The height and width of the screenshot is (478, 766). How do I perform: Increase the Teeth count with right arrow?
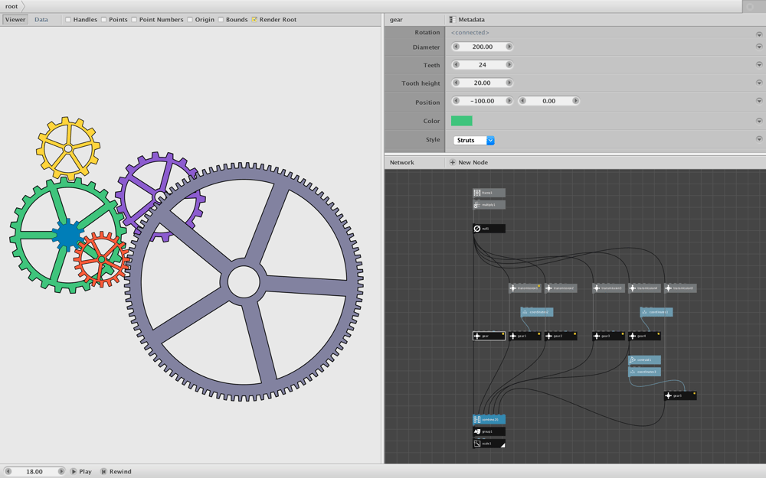(x=509, y=65)
